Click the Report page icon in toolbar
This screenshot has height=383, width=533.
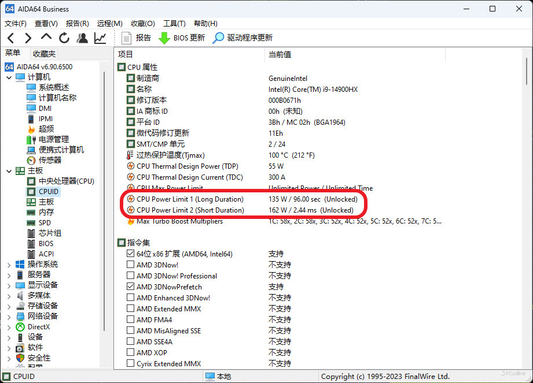127,38
